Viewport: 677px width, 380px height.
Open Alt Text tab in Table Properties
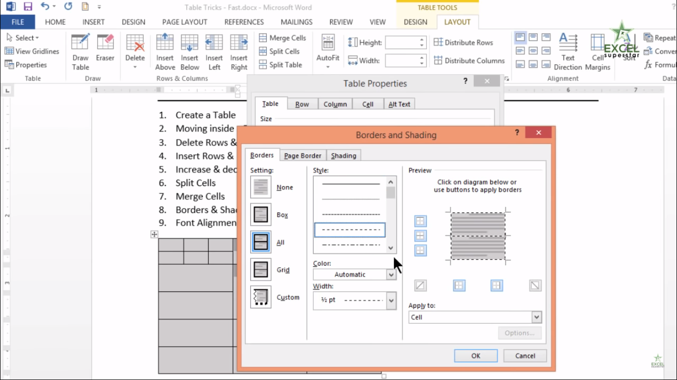click(x=399, y=104)
